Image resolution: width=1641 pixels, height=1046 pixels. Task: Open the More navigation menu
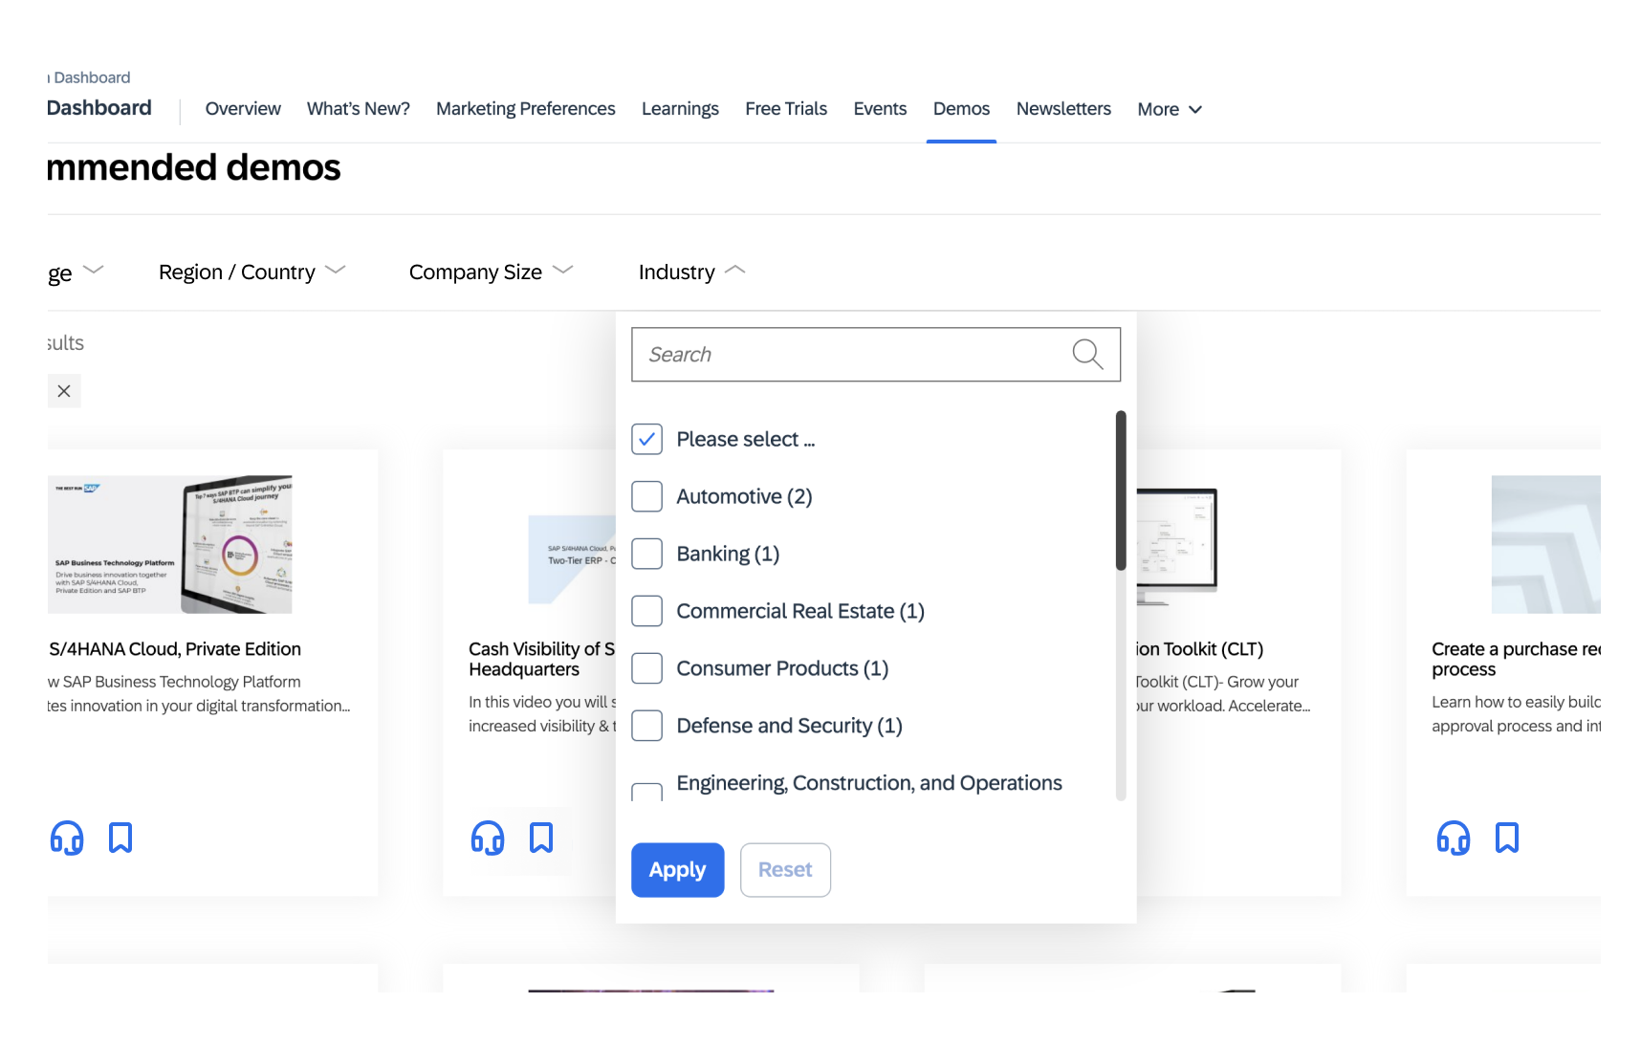[1168, 109]
